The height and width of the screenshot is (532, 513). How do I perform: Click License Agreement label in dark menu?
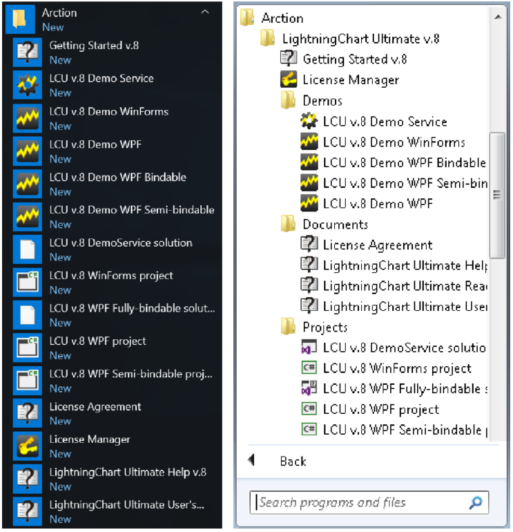(95, 406)
